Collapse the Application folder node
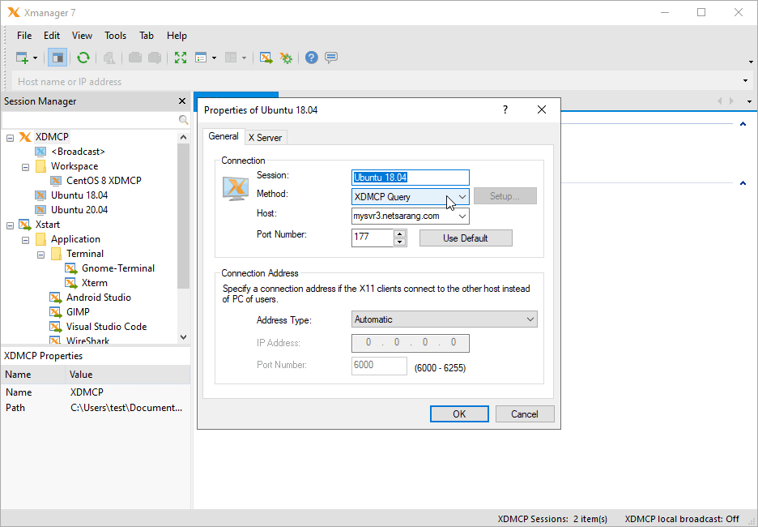This screenshot has height=527, width=758. pyautogui.click(x=26, y=240)
